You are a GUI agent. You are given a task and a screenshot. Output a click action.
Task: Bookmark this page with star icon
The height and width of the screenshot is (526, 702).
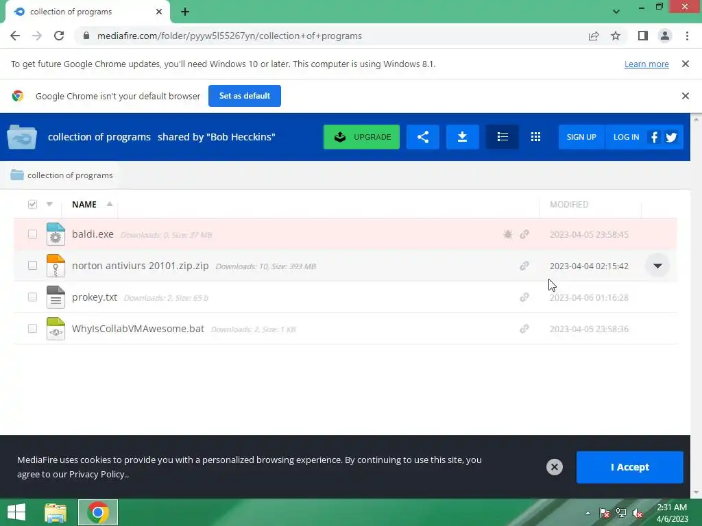tap(616, 36)
